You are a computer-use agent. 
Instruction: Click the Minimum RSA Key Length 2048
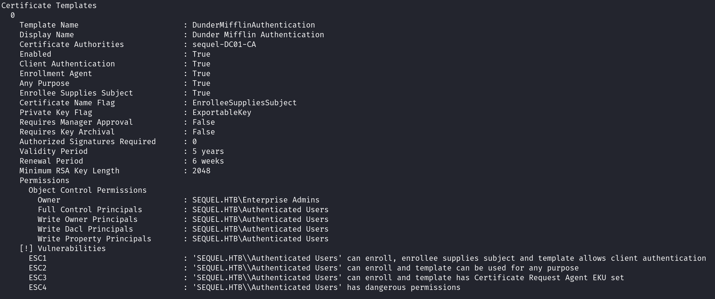pos(201,171)
